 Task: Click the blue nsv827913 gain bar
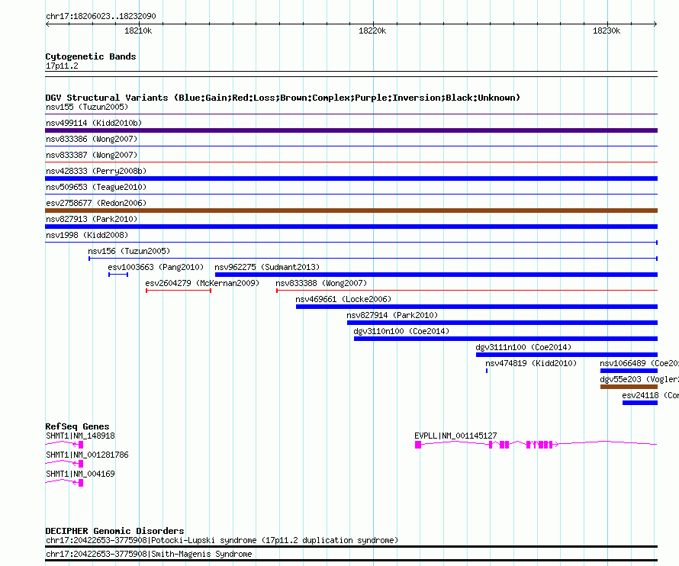point(351,227)
